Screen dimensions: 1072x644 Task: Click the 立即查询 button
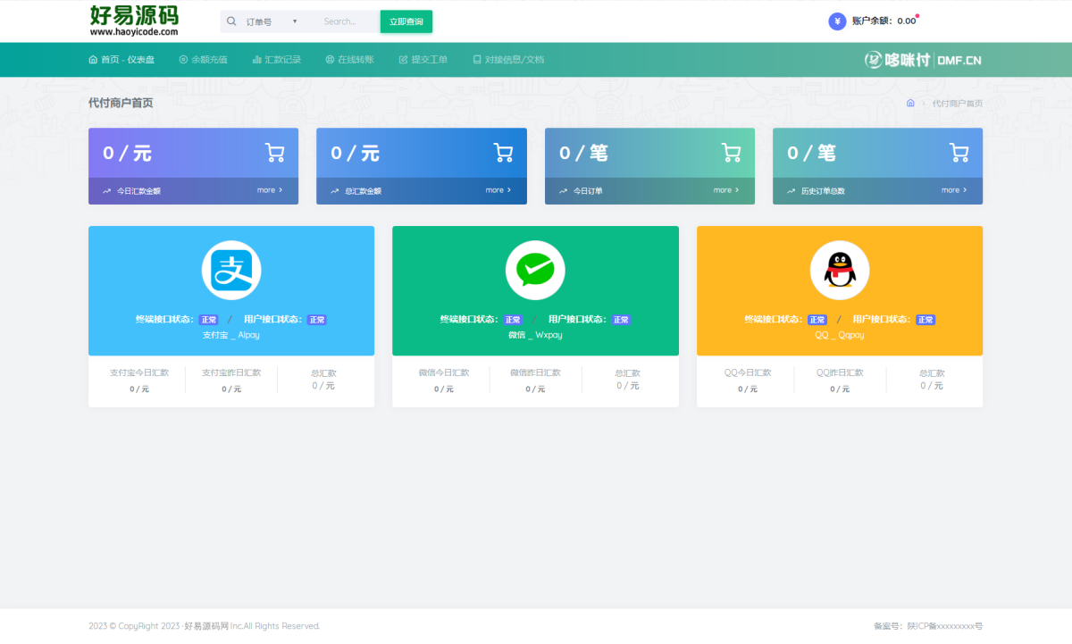click(406, 21)
